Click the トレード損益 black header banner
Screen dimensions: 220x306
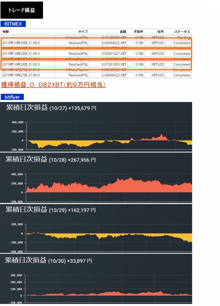[x=22, y=10]
